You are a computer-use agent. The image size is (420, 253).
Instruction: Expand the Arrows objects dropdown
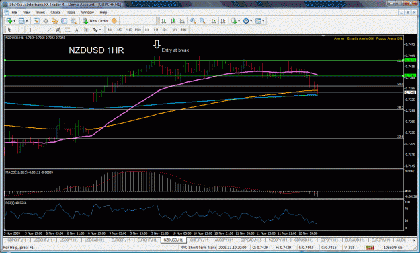[100, 30]
